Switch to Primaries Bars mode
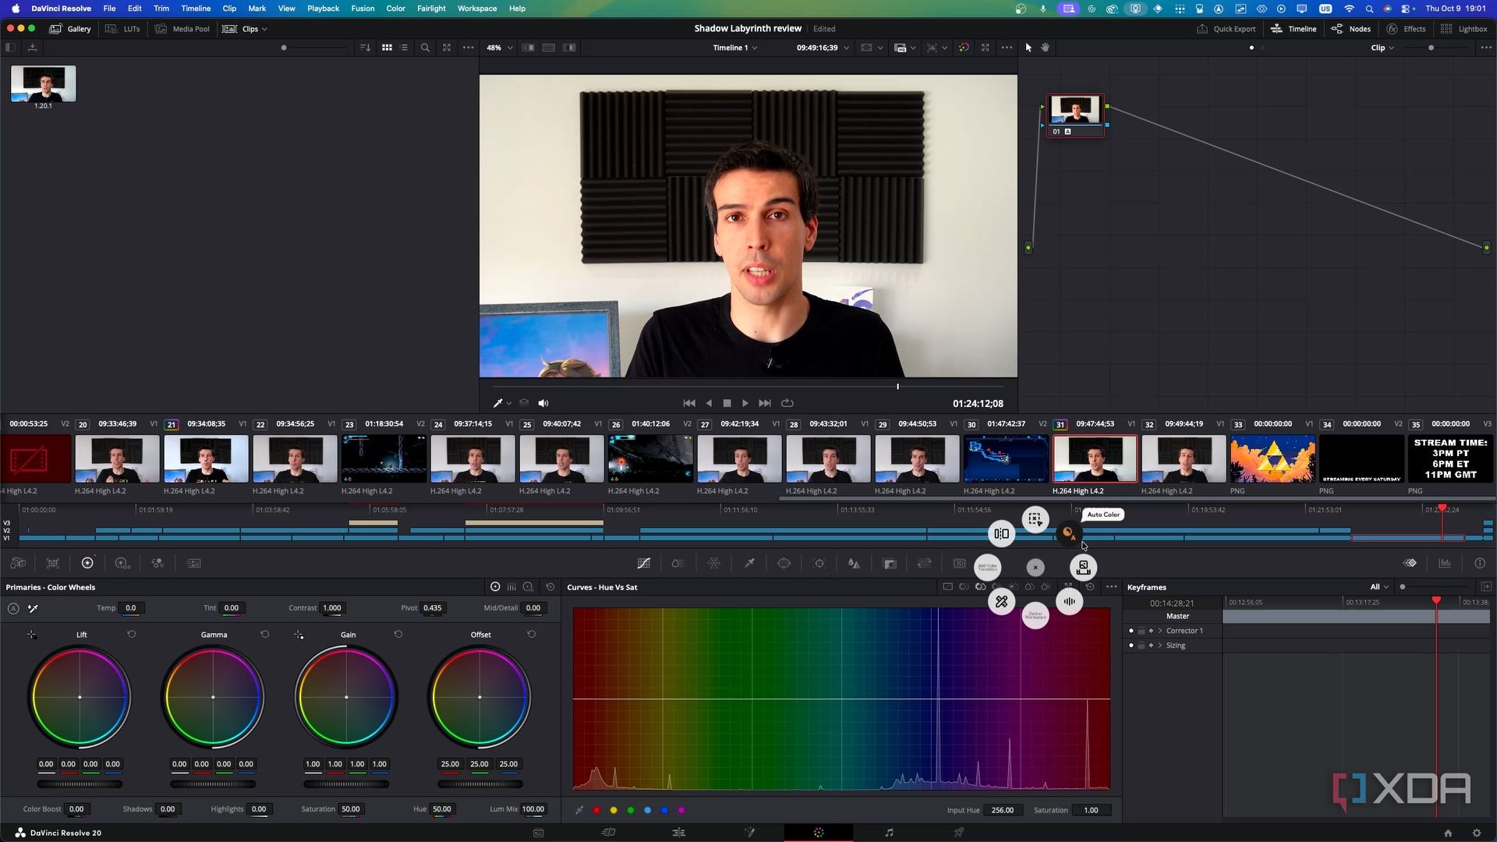Viewport: 1497px width, 842px height. point(511,587)
